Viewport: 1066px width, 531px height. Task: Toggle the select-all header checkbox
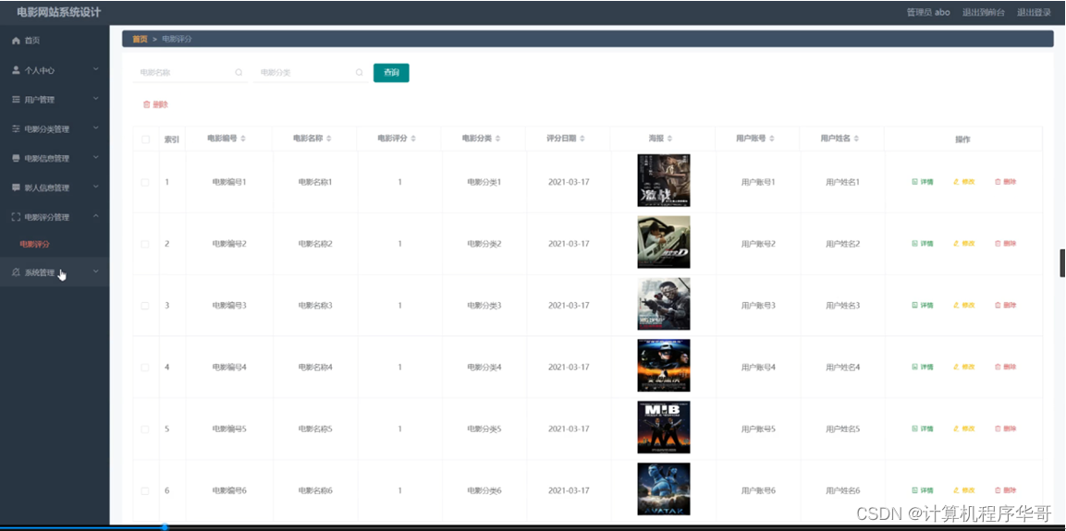tap(145, 139)
